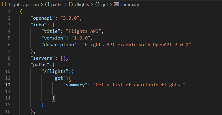Click the "title" key text
222x115 pixels.
51,31
